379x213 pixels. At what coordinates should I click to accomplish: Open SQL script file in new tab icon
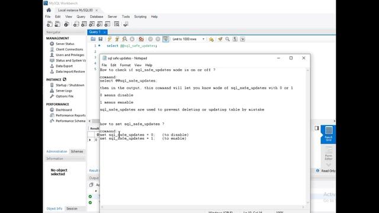pos(57,24)
